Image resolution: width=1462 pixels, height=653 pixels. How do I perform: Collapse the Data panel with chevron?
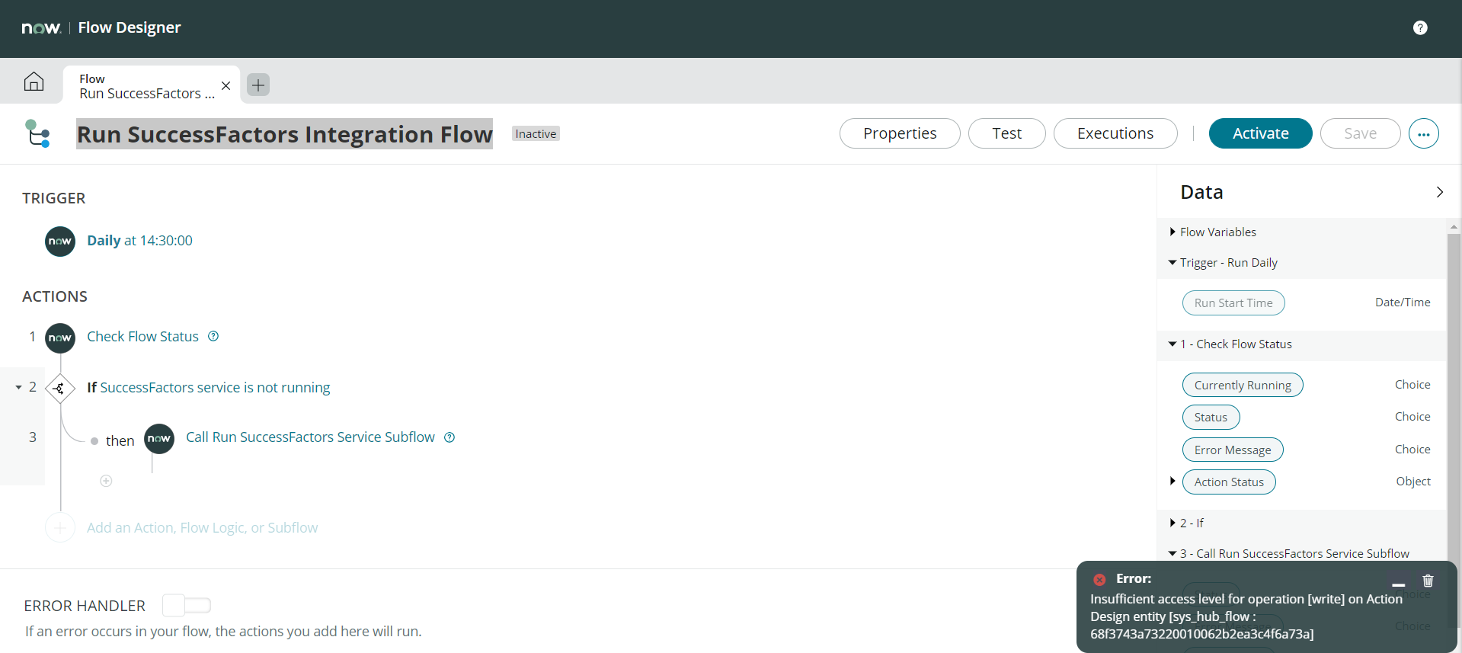(1439, 192)
